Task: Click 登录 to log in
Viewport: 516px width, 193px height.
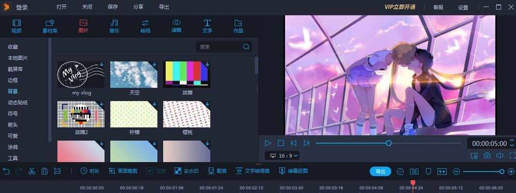Action: [22, 7]
